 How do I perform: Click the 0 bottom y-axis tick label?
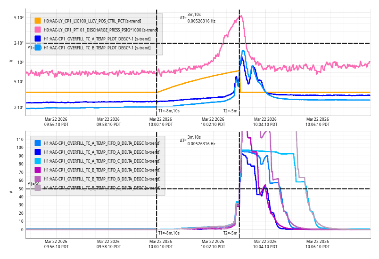22,229
